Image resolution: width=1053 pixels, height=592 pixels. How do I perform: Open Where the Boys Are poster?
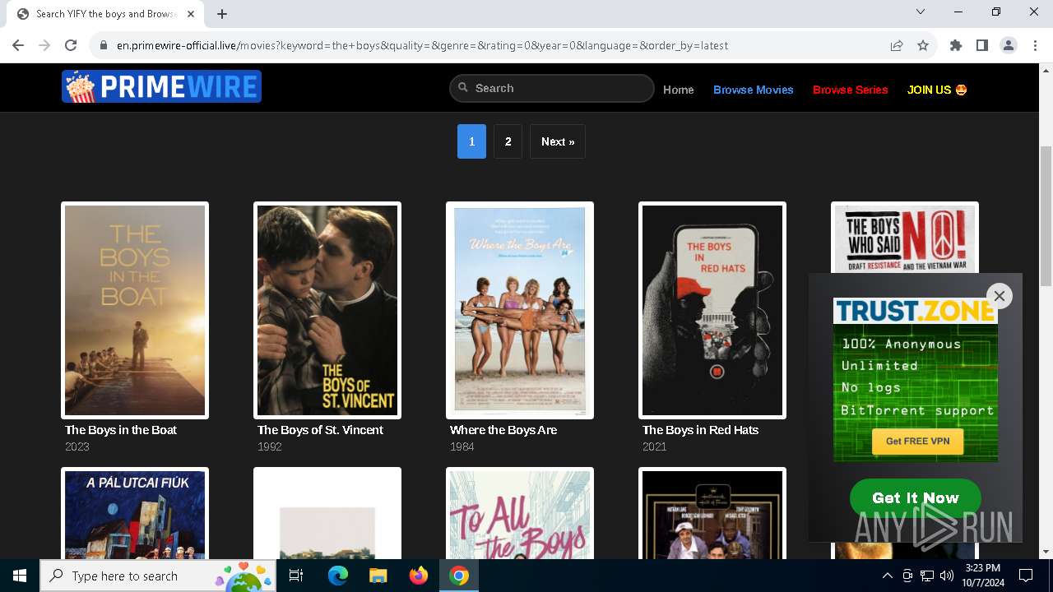[x=520, y=310]
